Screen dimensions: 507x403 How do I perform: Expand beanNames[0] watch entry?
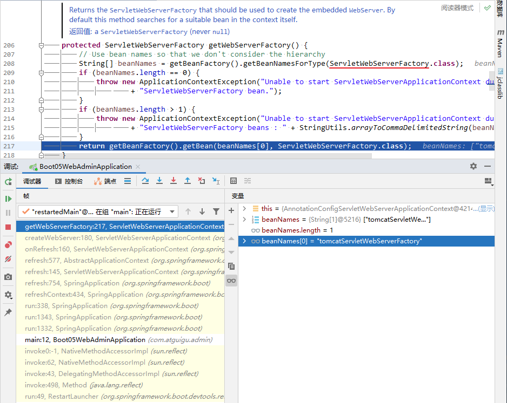coord(244,241)
